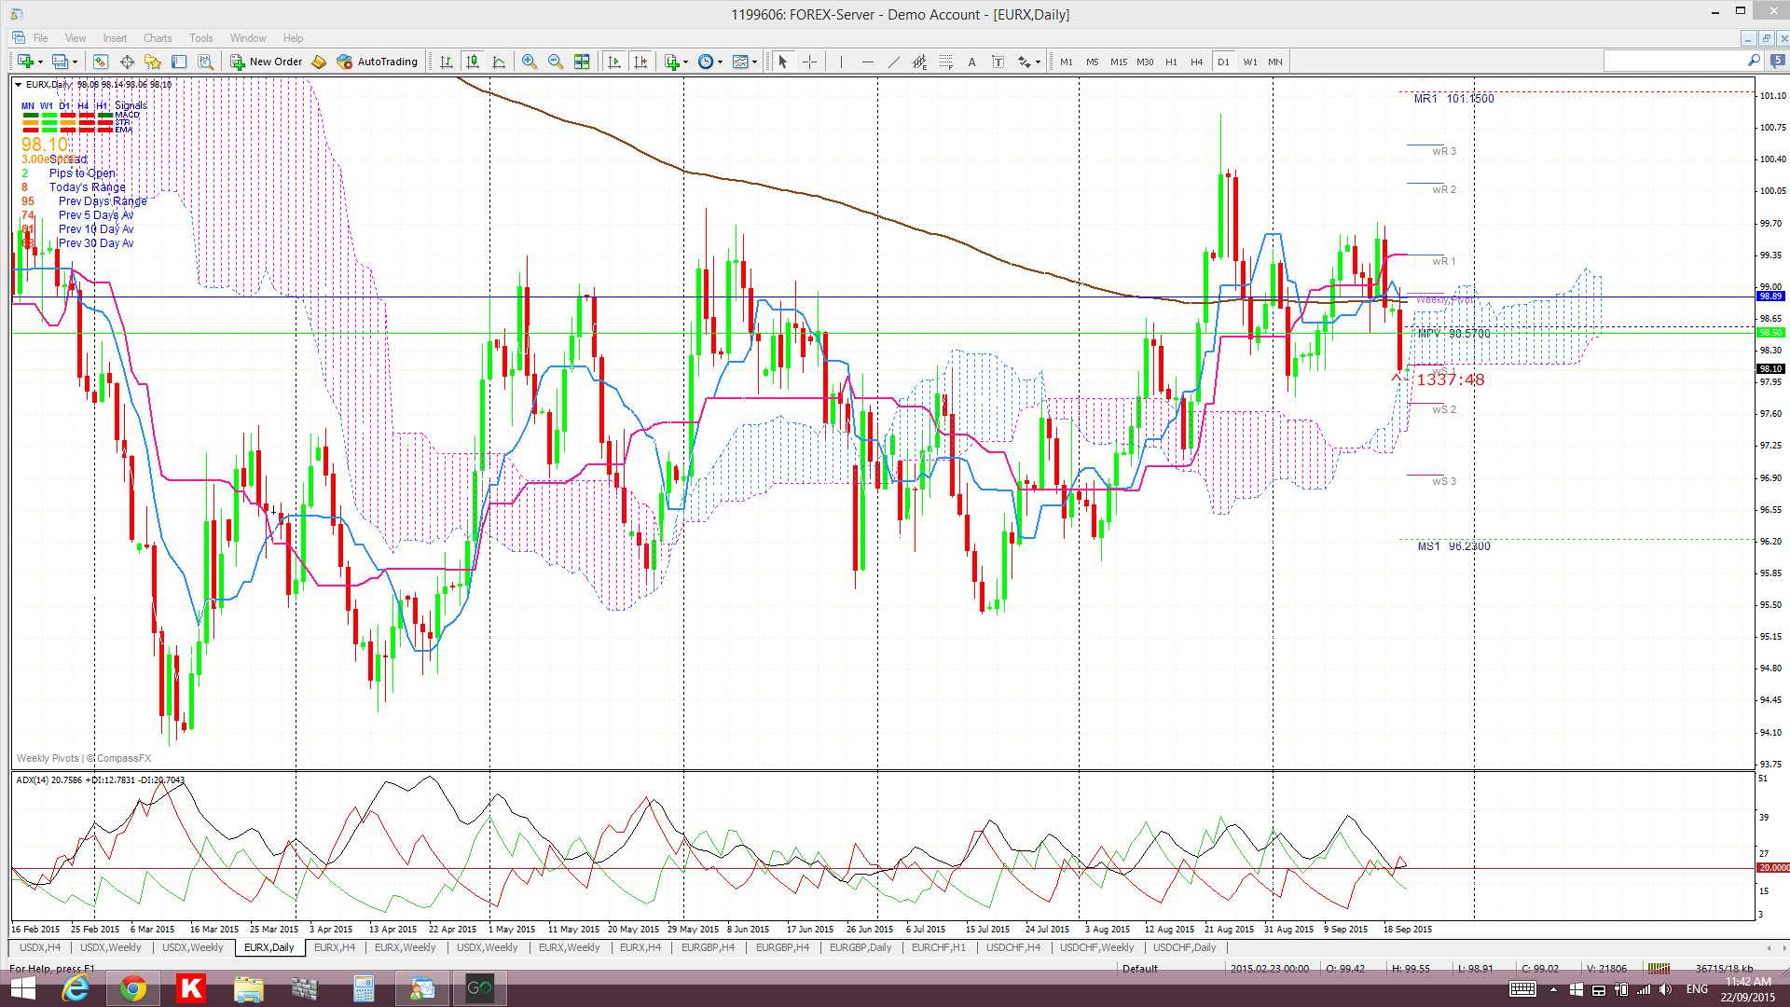The image size is (1790, 1007).
Task: Expand the EURX,Daily chart title triangle
Action: pyautogui.click(x=18, y=85)
